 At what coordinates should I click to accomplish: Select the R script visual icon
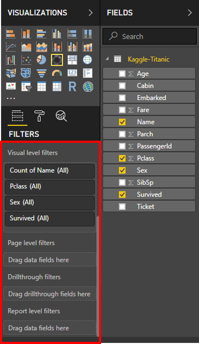pyautogui.click(x=72, y=87)
